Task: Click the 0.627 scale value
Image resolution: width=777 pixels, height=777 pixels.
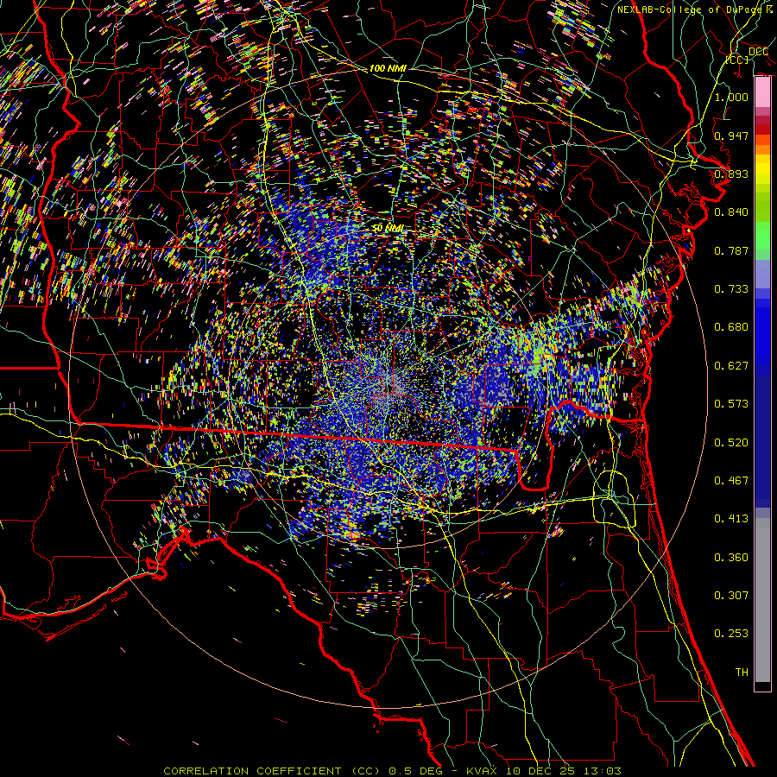Action: point(731,366)
